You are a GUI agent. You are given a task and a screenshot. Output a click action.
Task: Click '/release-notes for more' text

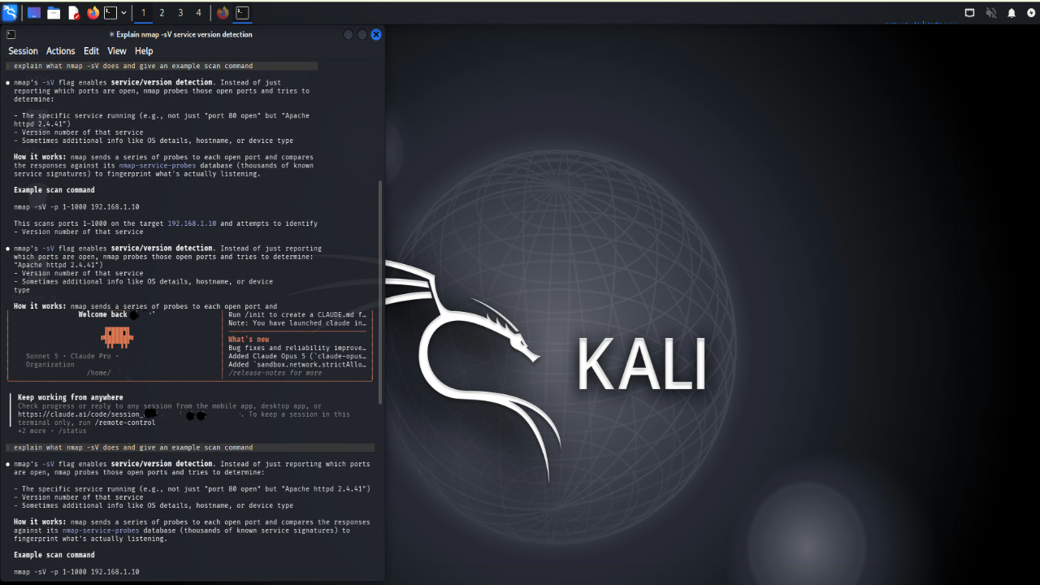click(275, 373)
